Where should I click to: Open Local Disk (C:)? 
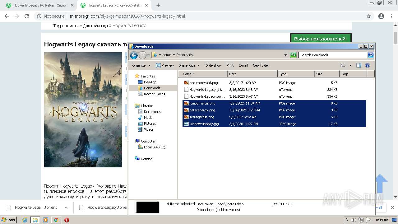(x=154, y=147)
